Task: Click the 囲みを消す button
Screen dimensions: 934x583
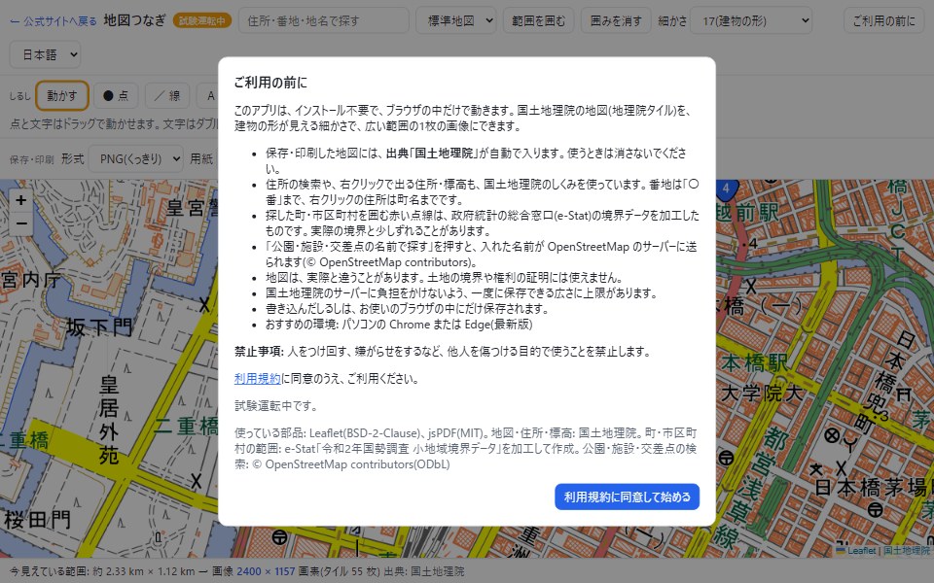Action: (616, 20)
